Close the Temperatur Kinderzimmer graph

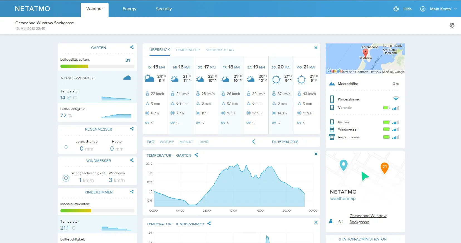316,222
